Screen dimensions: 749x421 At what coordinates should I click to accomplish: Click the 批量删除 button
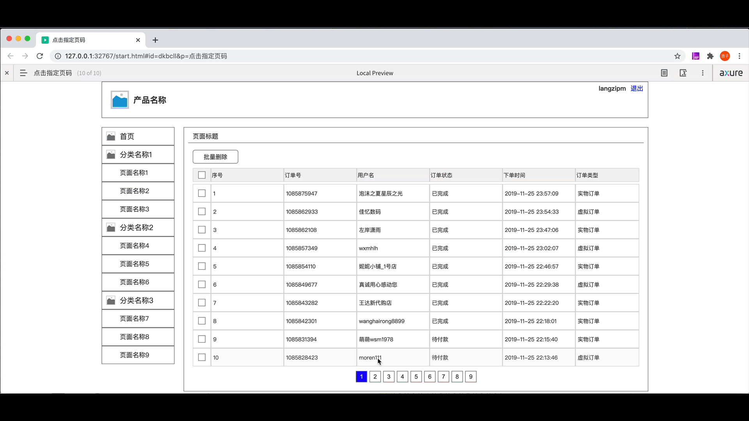click(x=215, y=157)
